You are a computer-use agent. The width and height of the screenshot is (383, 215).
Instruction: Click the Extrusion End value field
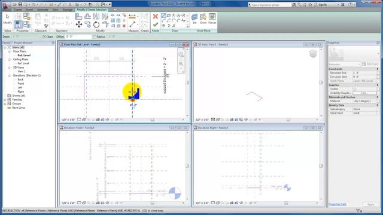(x=364, y=73)
